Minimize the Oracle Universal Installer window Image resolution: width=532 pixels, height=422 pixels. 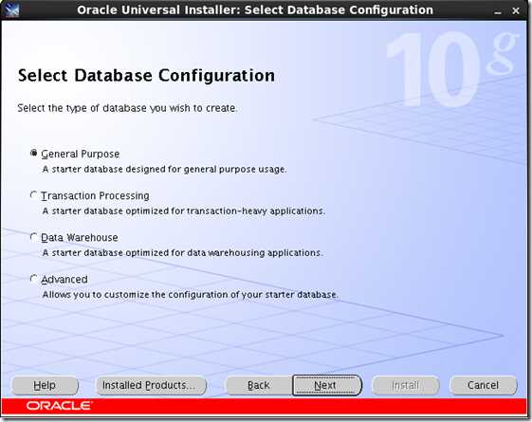[498, 11]
